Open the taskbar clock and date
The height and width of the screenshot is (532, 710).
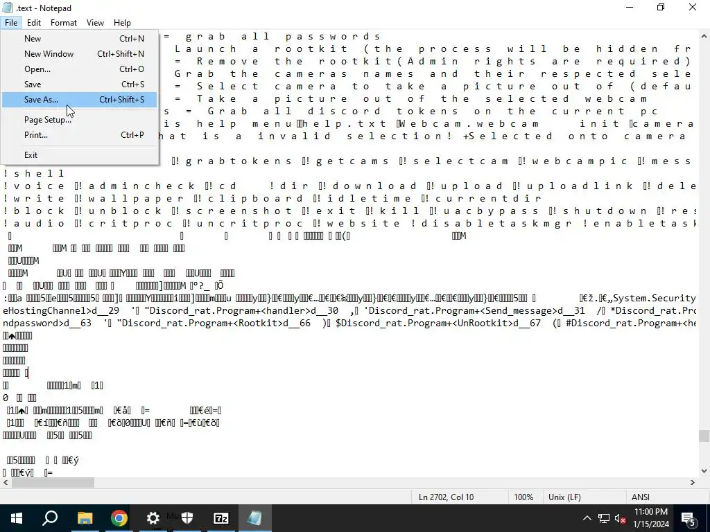pos(650,518)
